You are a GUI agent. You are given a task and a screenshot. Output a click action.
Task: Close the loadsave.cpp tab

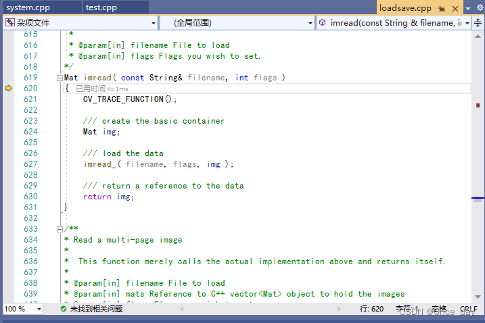455,9
